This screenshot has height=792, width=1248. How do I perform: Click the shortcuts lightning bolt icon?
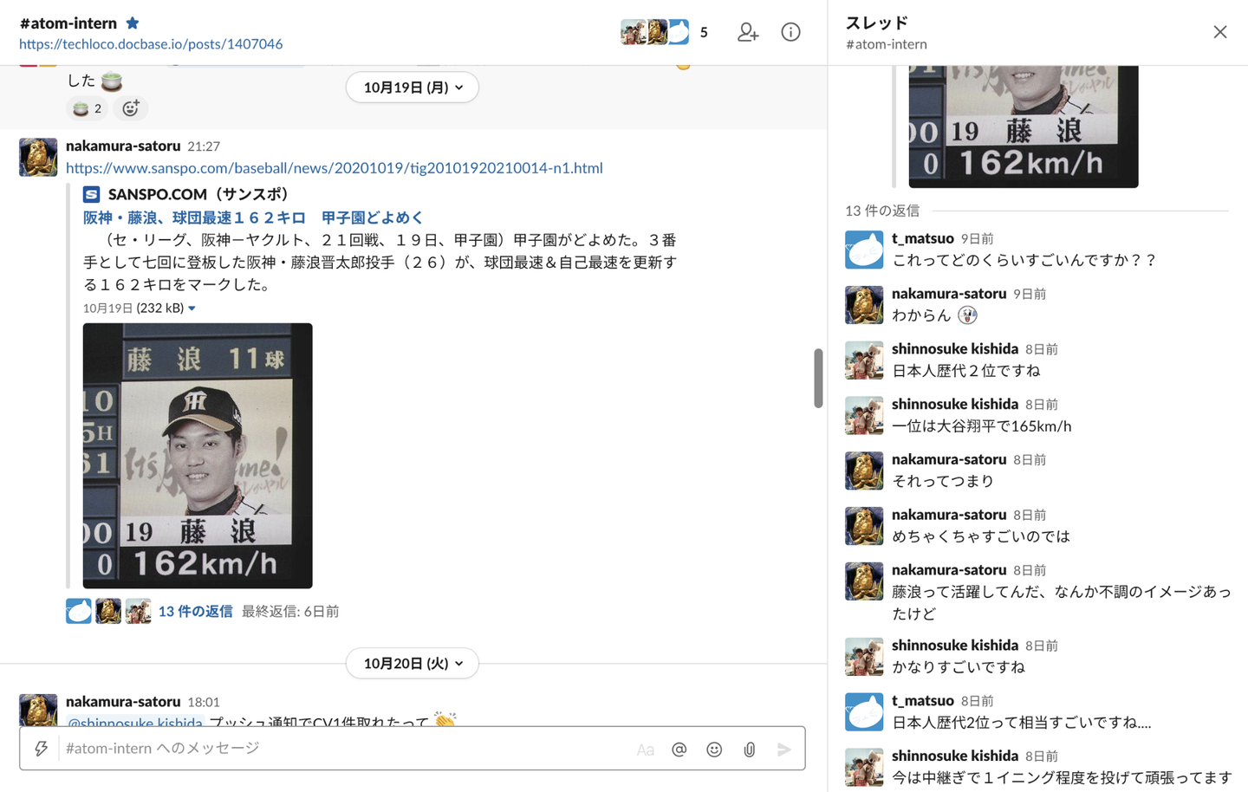click(41, 749)
